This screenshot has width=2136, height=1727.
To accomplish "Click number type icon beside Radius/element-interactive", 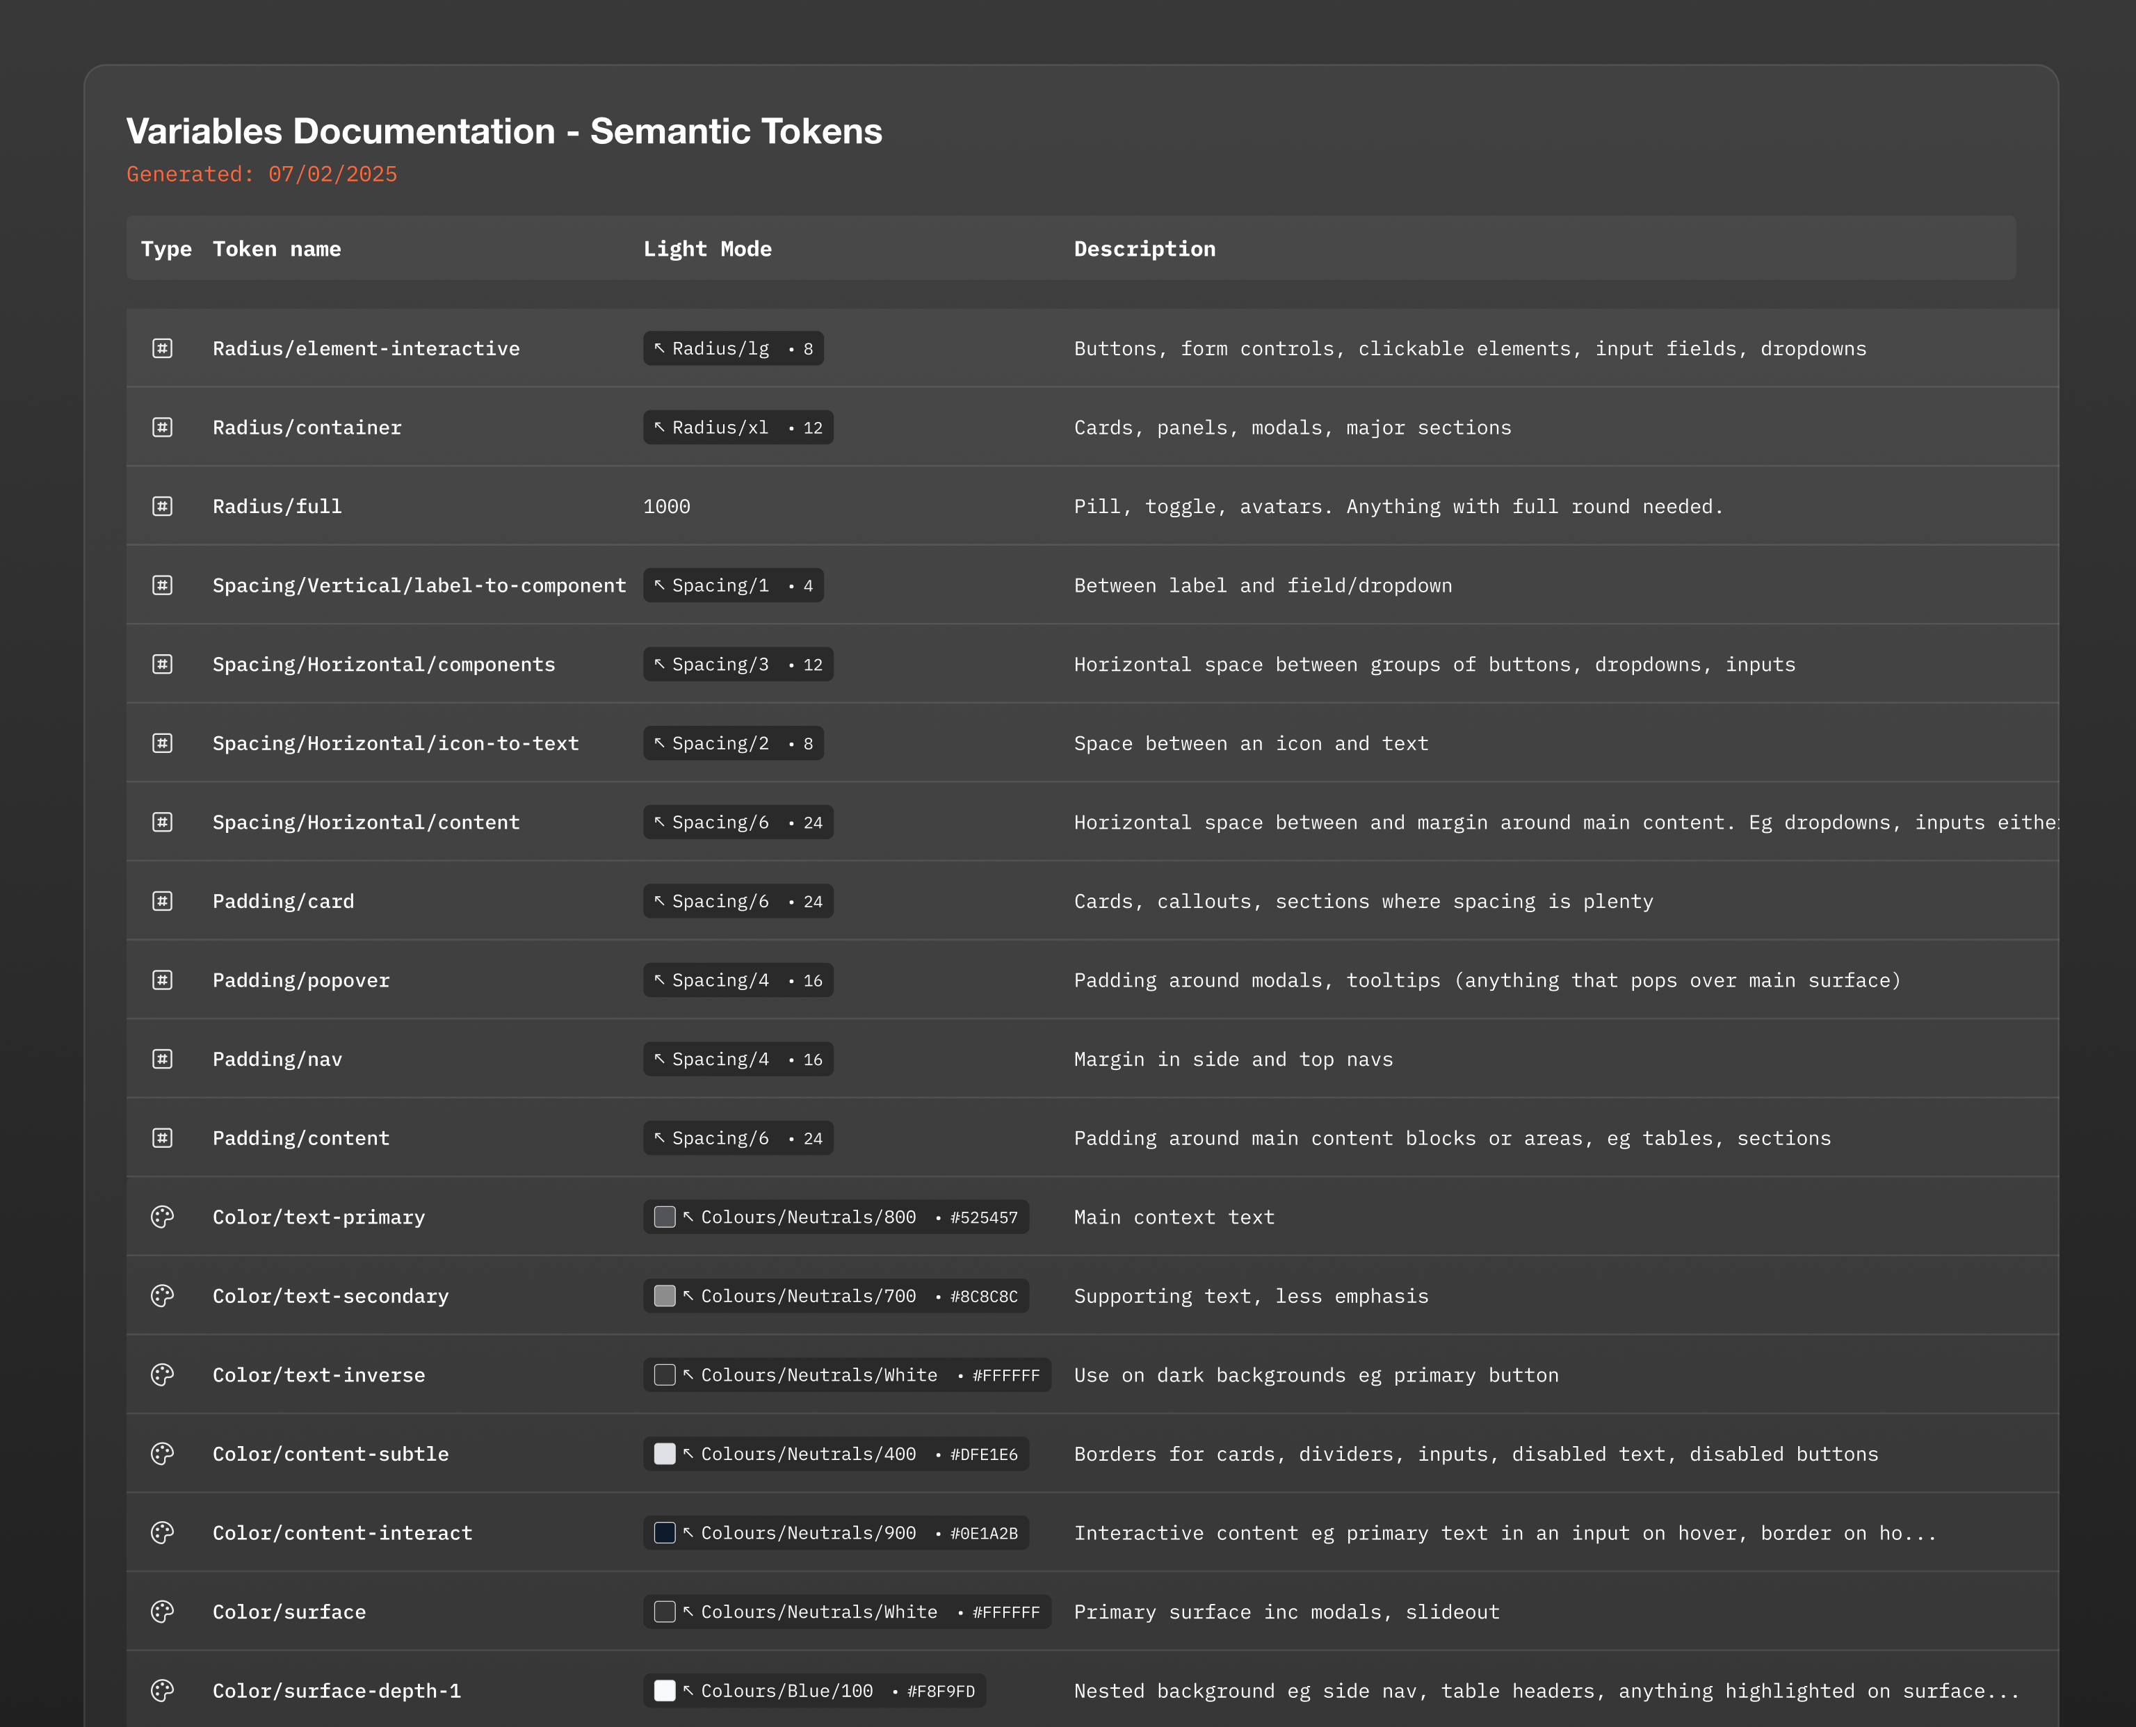I will pos(162,348).
